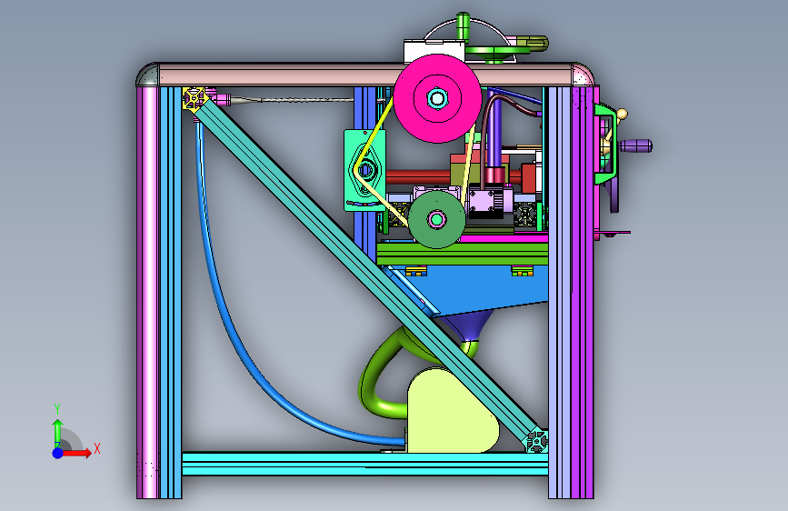
Task: Select the yellow corner bracket at top left
Action: point(195,98)
